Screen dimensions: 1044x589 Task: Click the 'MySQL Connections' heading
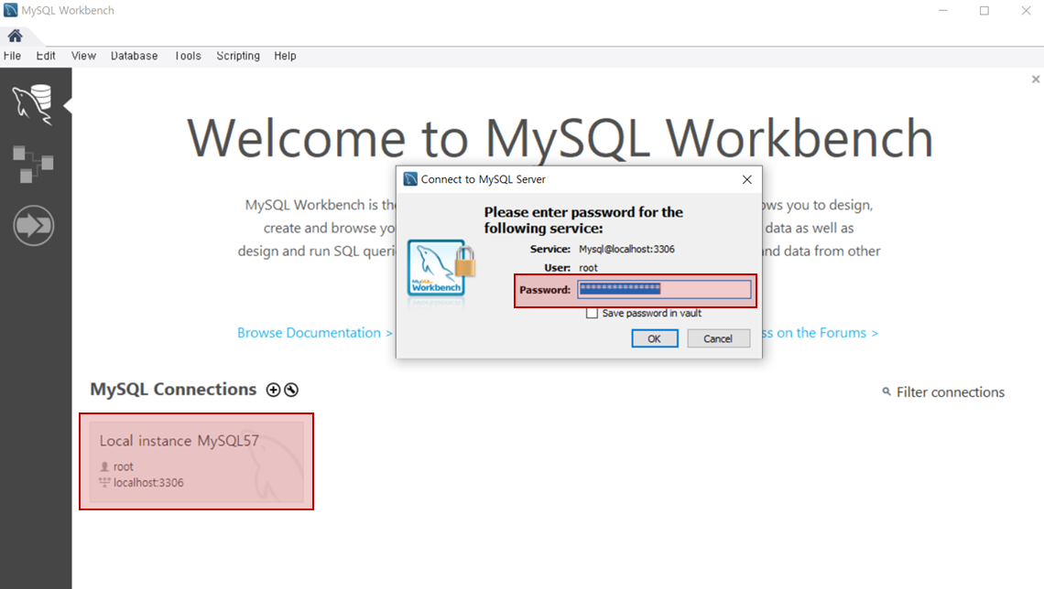coord(173,389)
